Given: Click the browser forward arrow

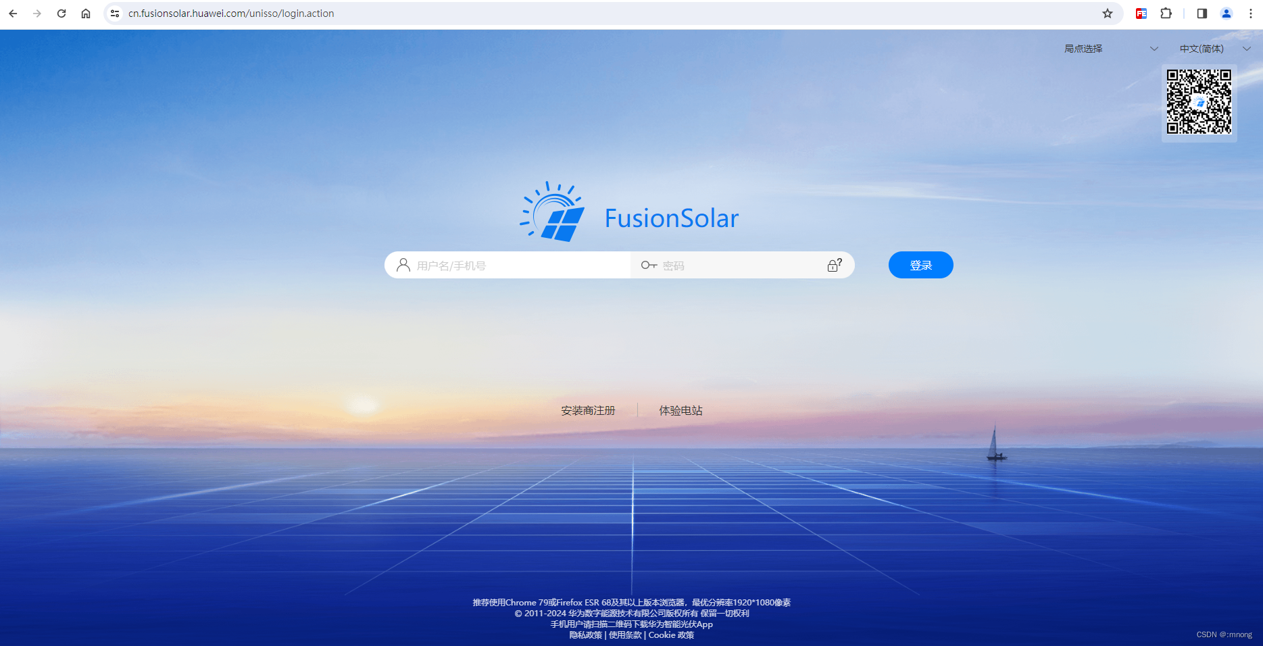Looking at the screenshot, I should click(37, 14).
